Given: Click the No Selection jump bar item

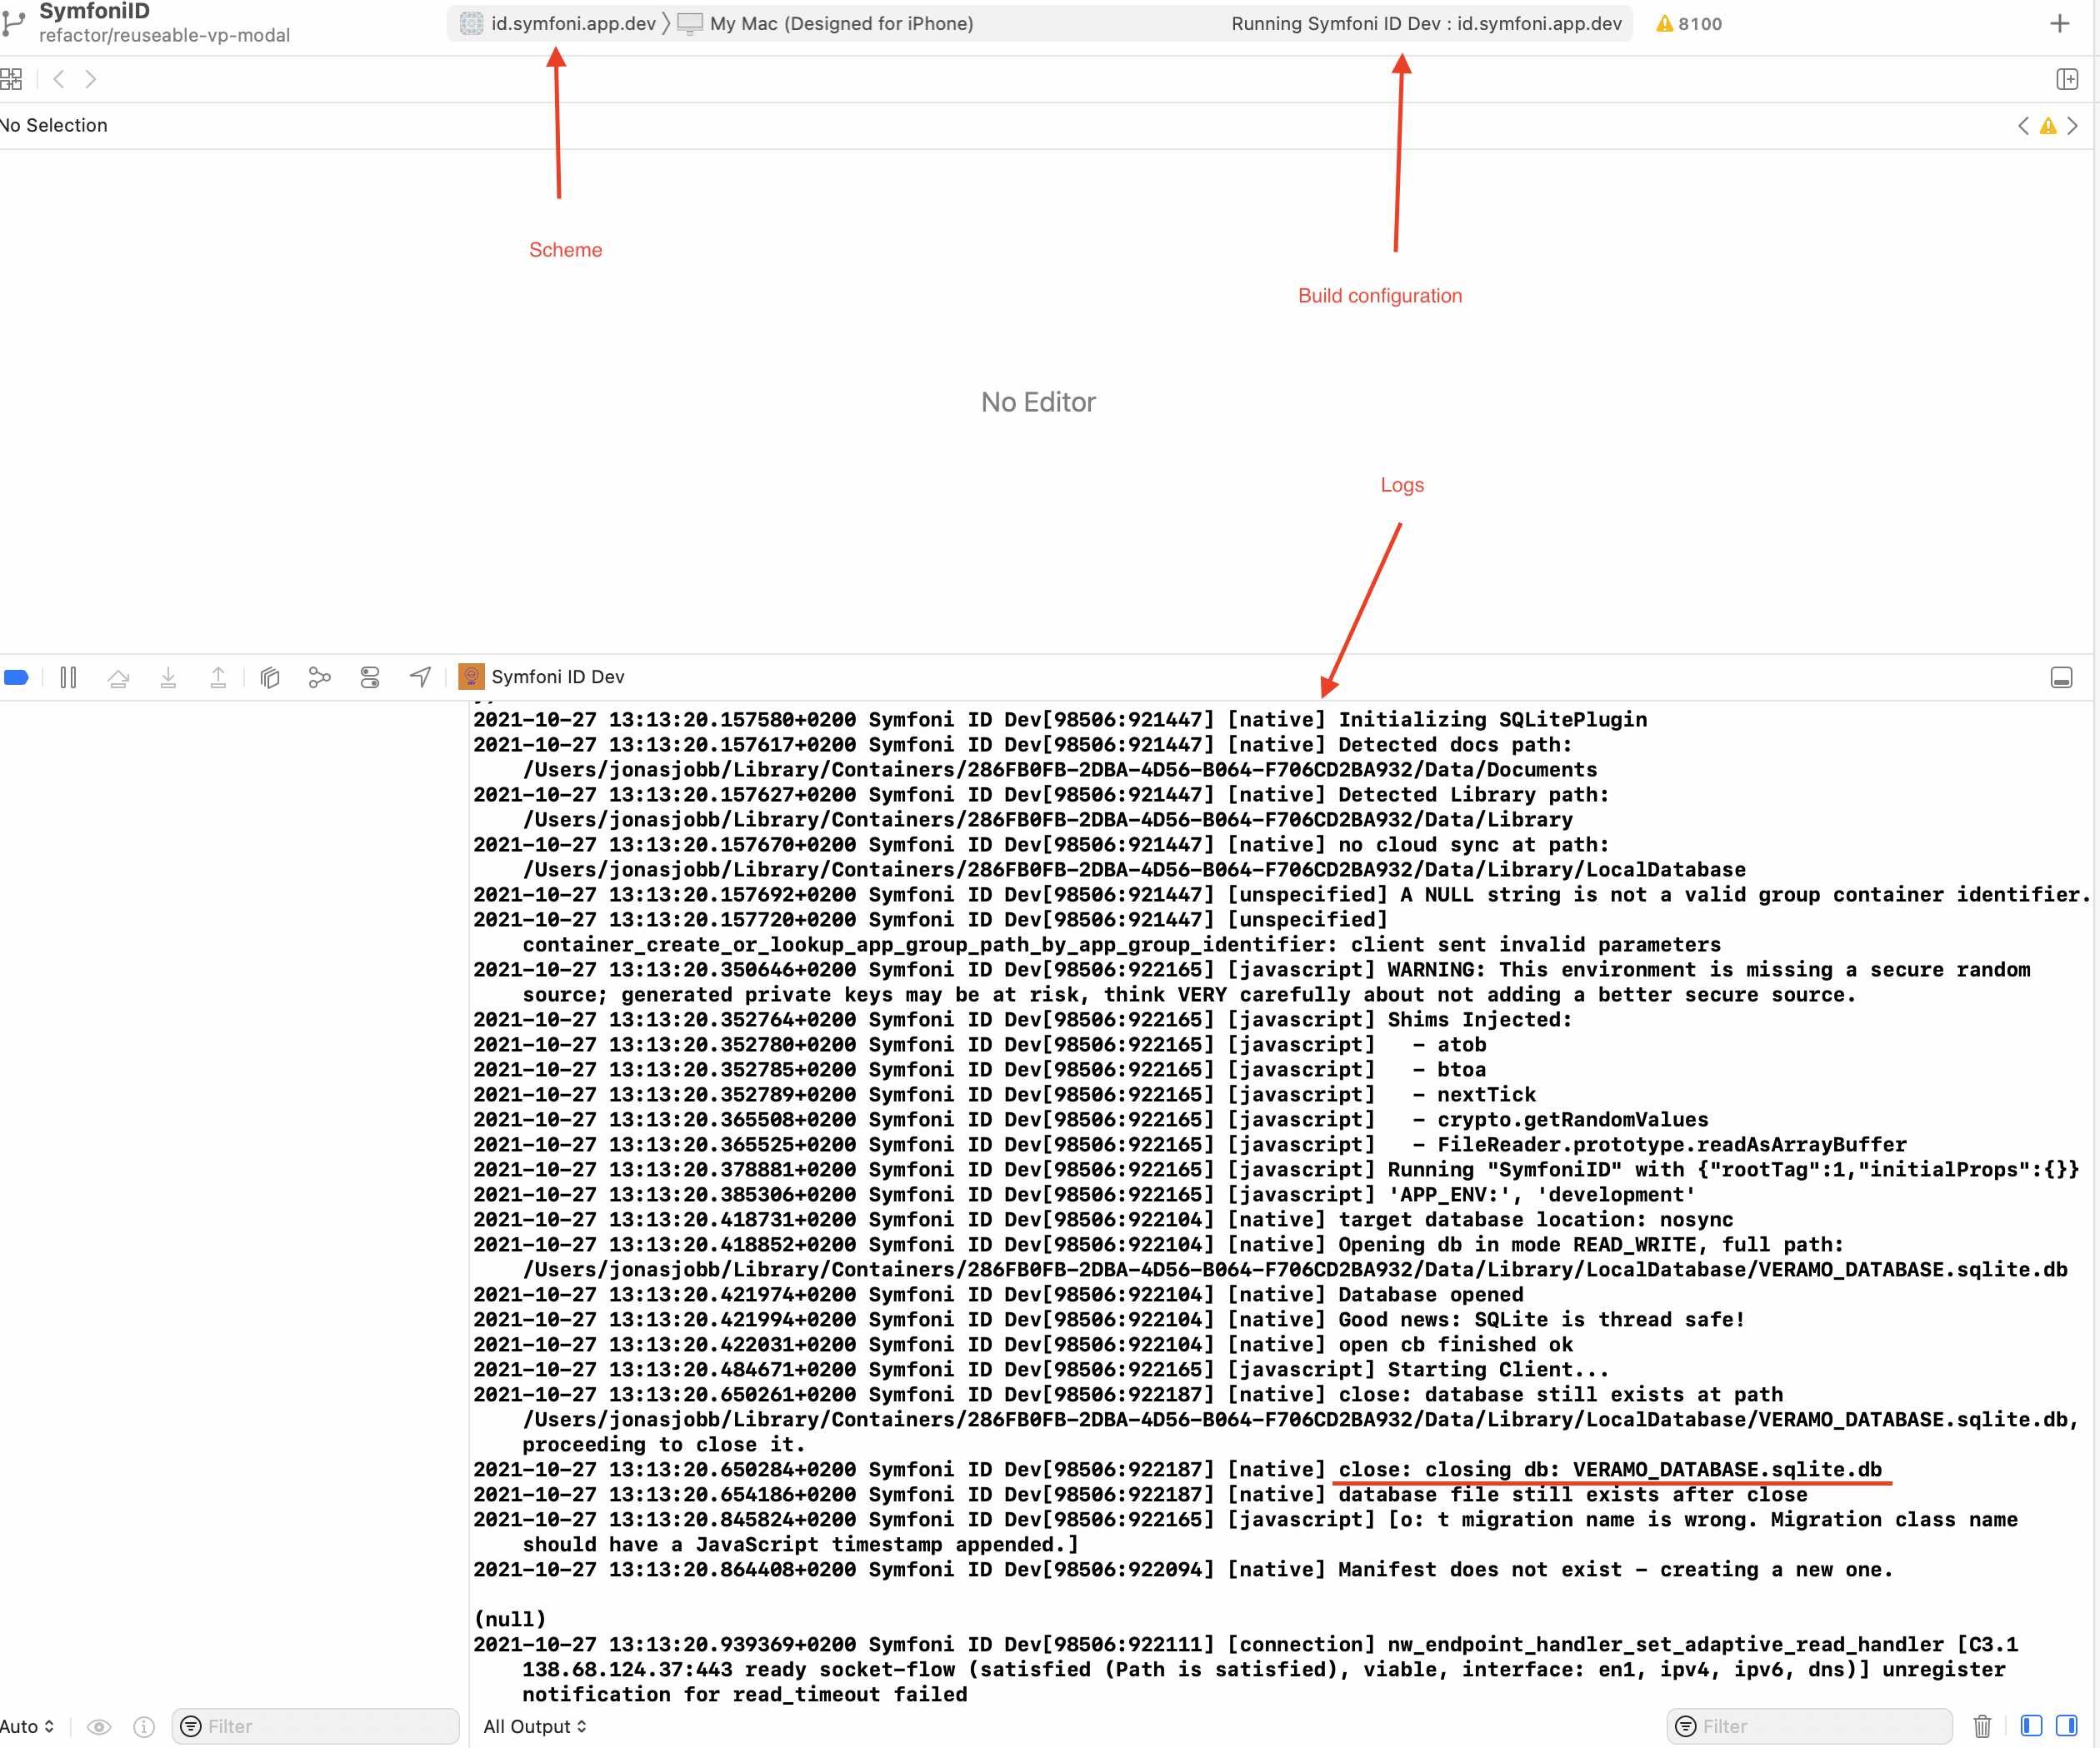Looking at the screenshot, I should coord(54,125).
